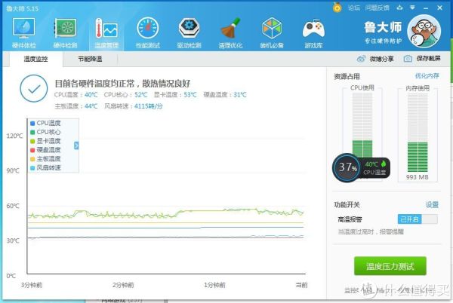Click the gold medal icon in title bar
The width and height of the screenshot is (453, 303).
[337, 8]
